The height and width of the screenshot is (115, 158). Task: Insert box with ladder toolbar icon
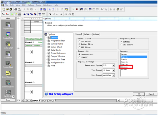click(x=73, y=14)
